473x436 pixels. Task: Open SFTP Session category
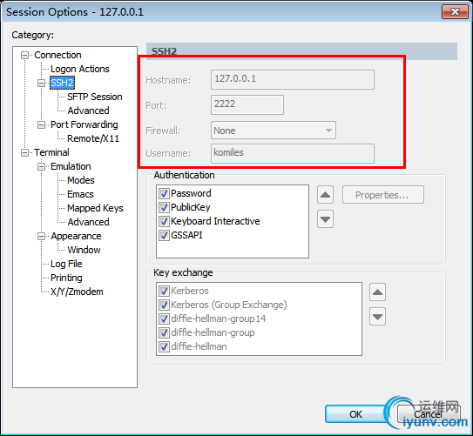tap(95, 97)
